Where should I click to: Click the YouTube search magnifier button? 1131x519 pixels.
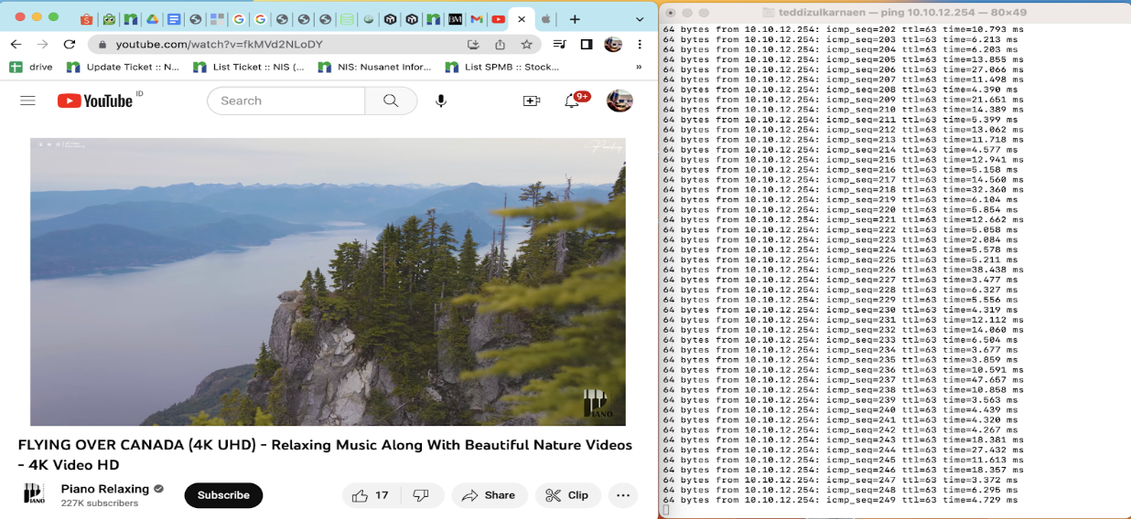pyautogui.click(x=391, y=101)
